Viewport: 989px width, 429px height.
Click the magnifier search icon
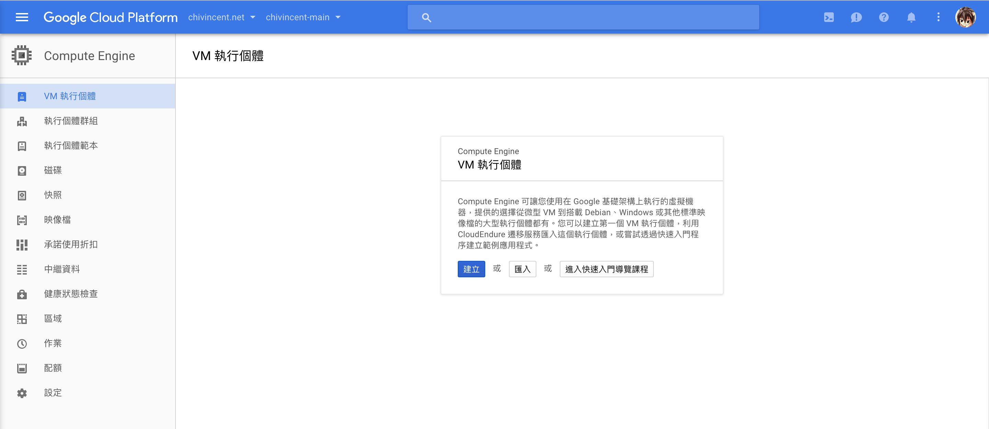pyautogui.click(x=426, y=17)
